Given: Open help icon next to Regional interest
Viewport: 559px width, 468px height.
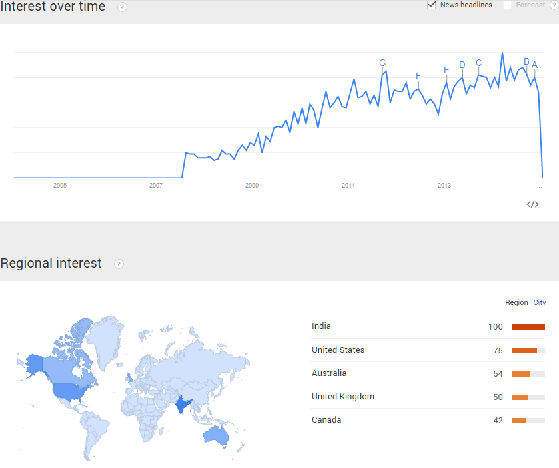Looking at the screenshot, I should [119, 264].
